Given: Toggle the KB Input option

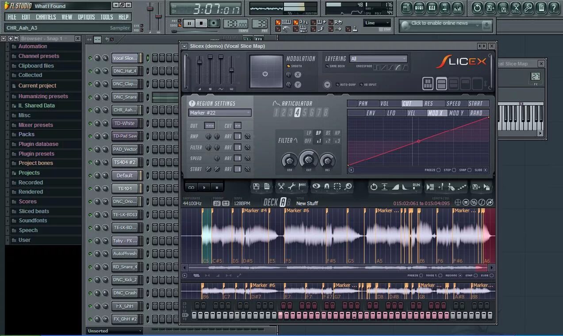Looking at the screenshot, I should (360, 84).
